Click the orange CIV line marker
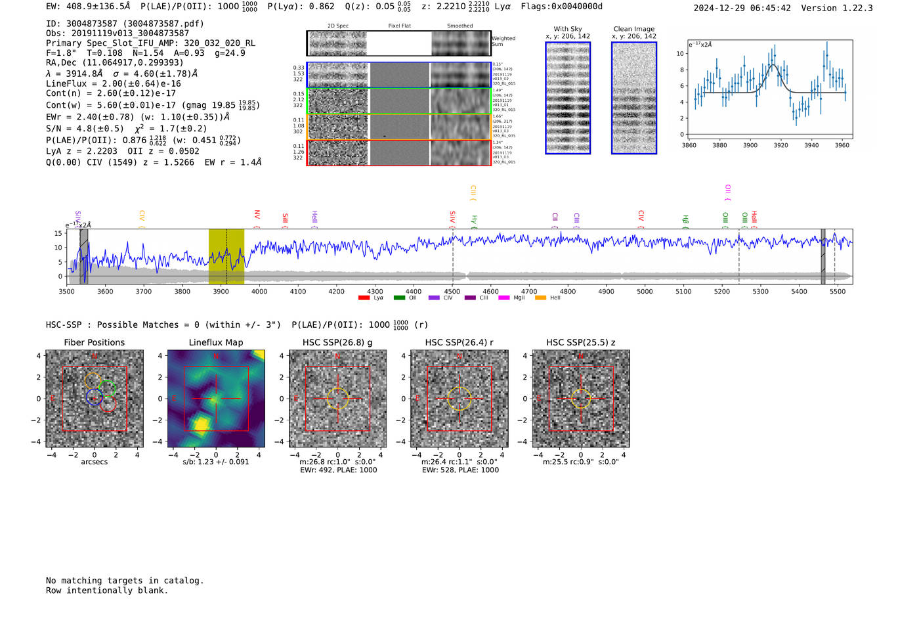919x626 pixels. click(142, 218)
